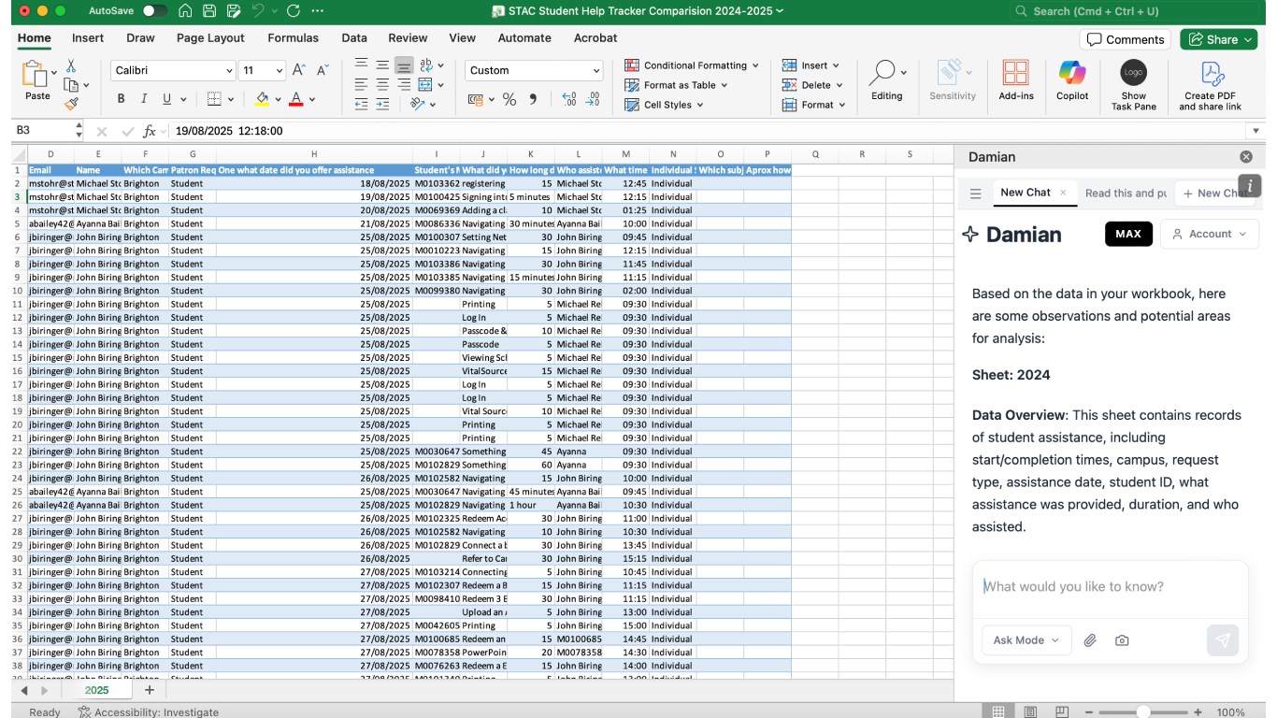Click the Save disk icon
Viewport: 1277px width, 718px height.
[209, 11]
